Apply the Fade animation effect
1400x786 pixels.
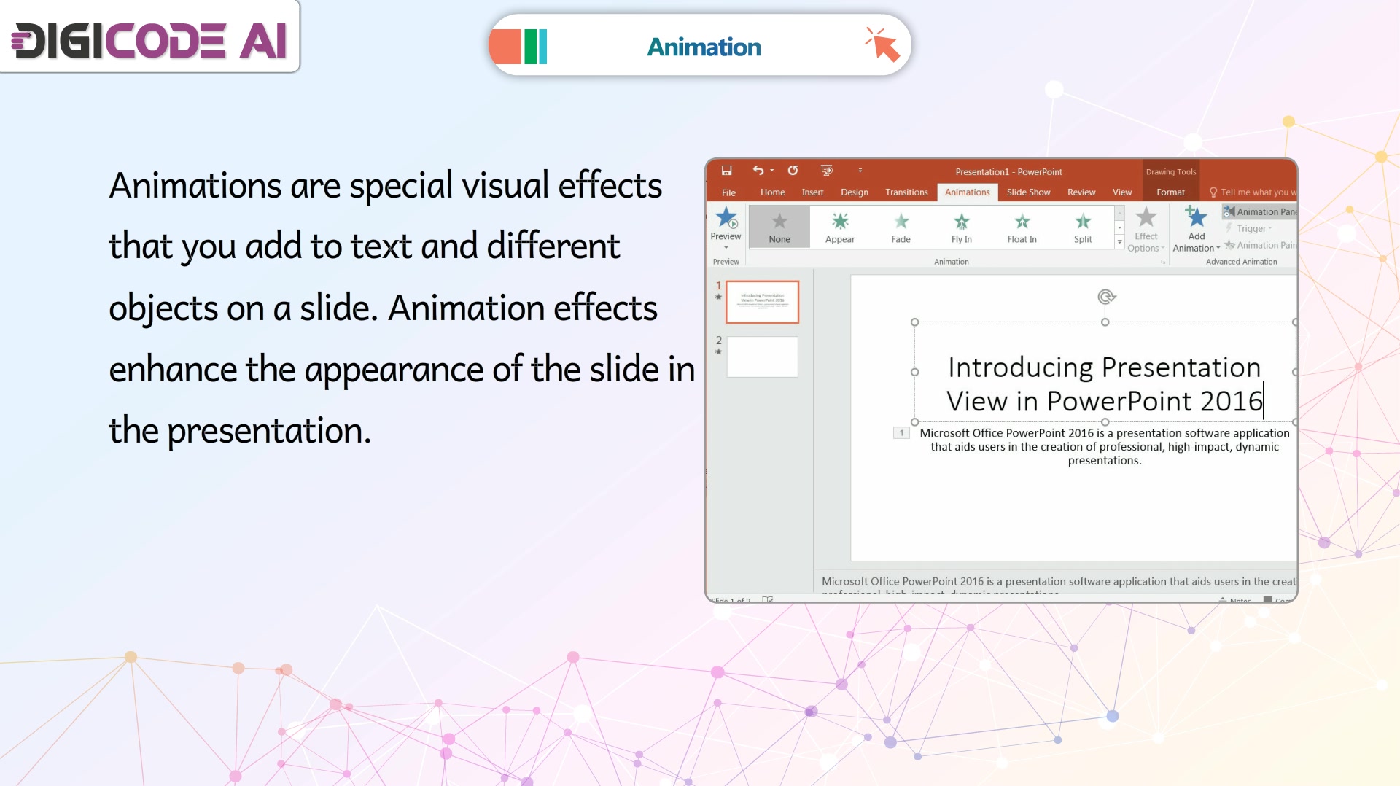point(901,227)
